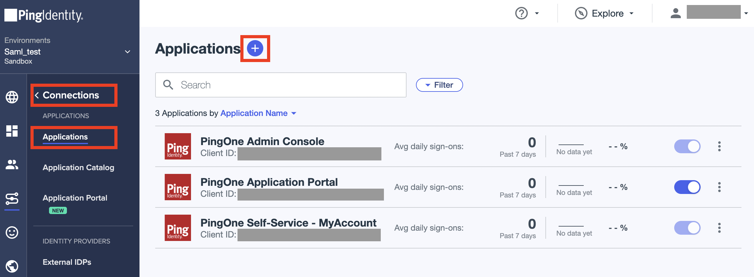Open the Identities people icon in sidebar
Screen dimensions: 754x277
click(12, 165)
